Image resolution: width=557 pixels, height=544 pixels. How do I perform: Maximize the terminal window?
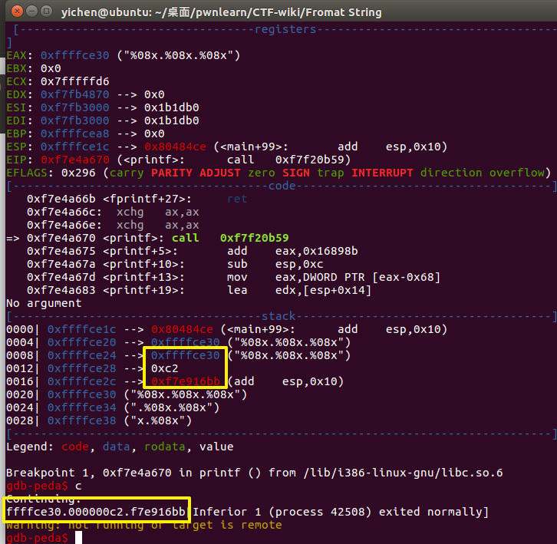click(46, 12)
